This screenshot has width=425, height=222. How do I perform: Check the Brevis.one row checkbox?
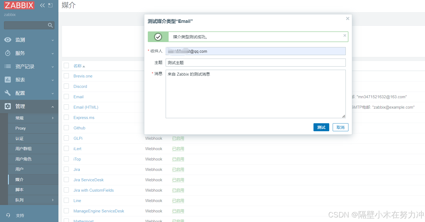click(66, 76)
